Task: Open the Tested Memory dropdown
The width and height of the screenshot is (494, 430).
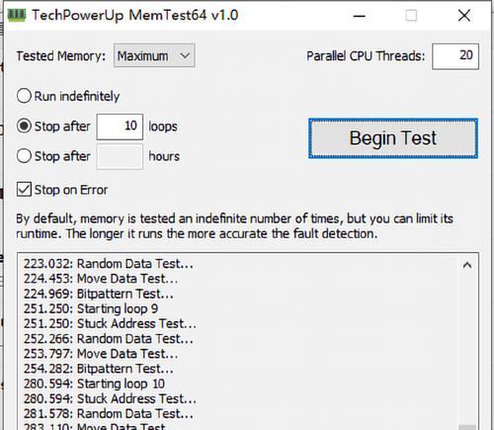Action: [x=154, y=55]
